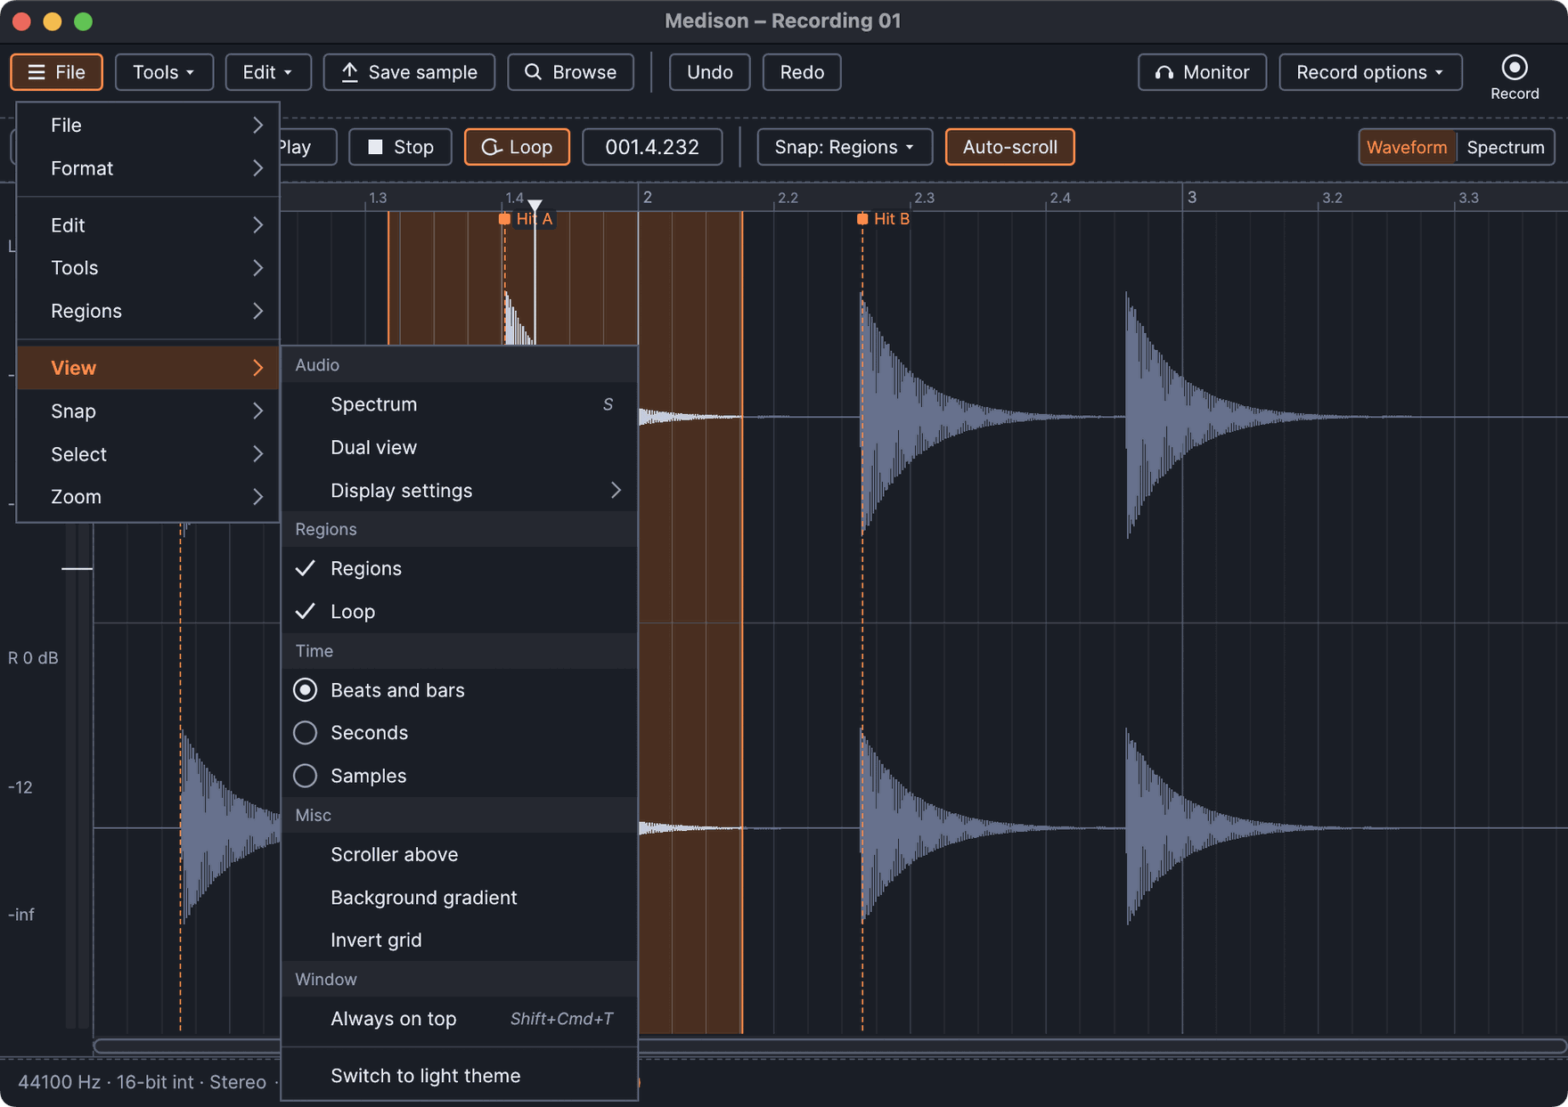
Task: Open the Tools dropdown in toolbar
Action: coord(164,72)
